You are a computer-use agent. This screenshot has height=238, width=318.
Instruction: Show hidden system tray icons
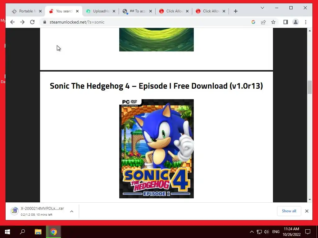click(x=252, y=232)
